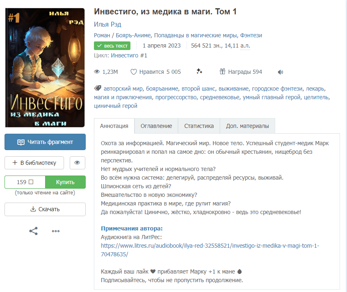347x292 pixels.
Task: Open the litres.ru audiobook link
Action: pyautogui.click(x=210, y=250)
